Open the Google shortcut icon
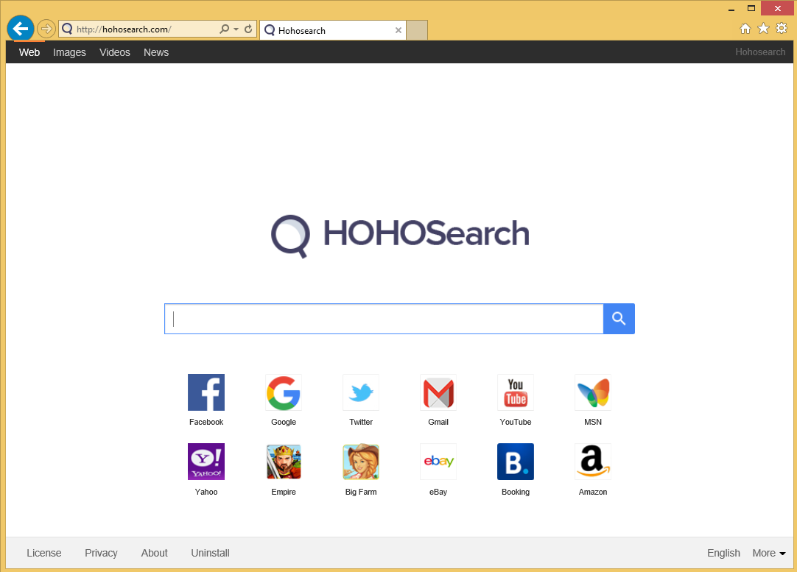The image size is (797, 572). [283, 392]
